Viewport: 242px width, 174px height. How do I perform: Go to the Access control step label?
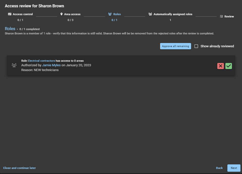click(23, 14)
